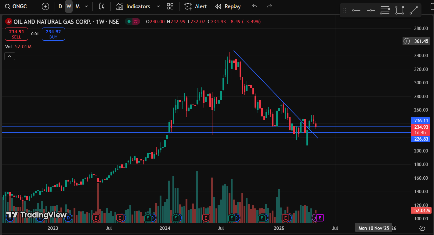434x235 pixels.
Task: Select the ray drawing tool in floating toolbar
Action: pyautogui.click(x=356, y=10)
